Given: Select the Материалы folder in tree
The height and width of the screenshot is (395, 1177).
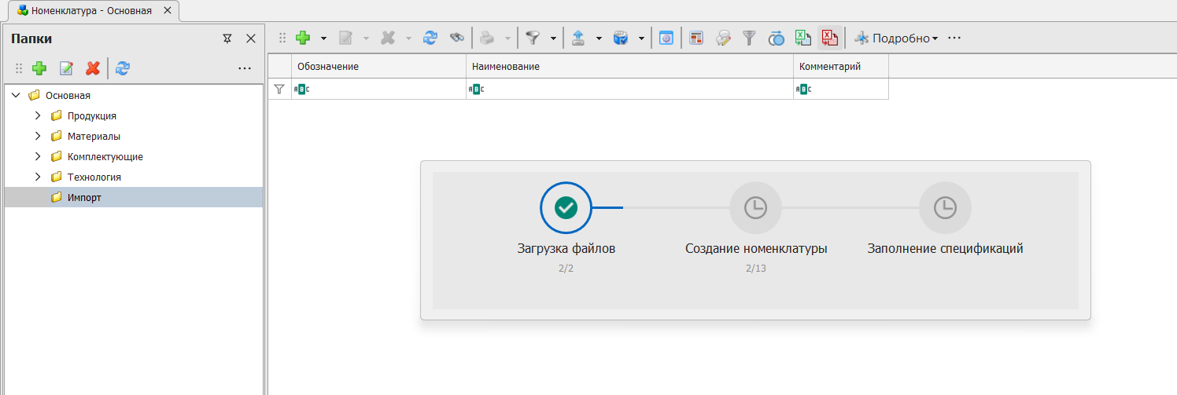Looking at the screenshot, I should [x=94, y=137].
